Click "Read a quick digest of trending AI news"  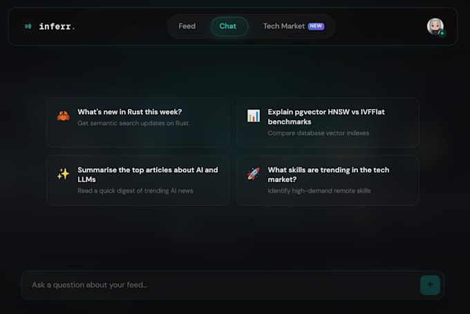[135, 190]
